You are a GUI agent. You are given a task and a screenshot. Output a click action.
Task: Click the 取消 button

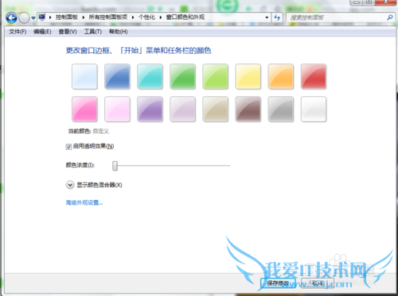318,283
